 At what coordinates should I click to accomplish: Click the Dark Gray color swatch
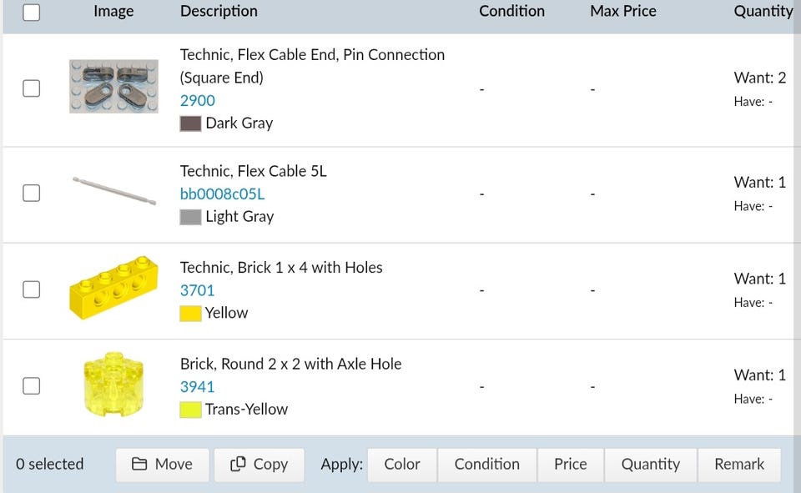point(190,123)
